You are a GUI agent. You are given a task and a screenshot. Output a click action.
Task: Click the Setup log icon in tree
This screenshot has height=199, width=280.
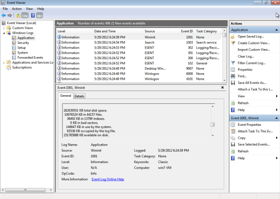coord(14,48)
